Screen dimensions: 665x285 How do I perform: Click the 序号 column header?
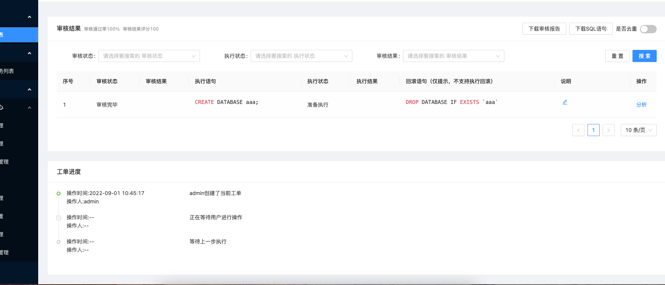68,81
